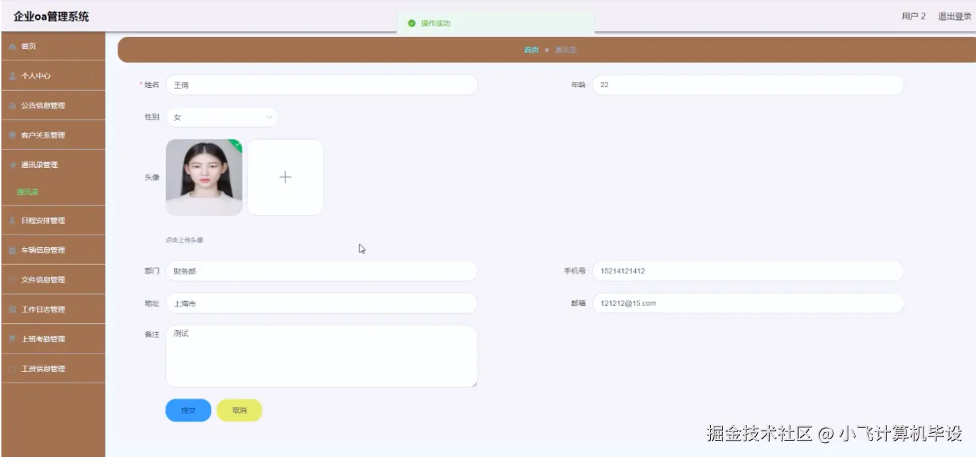The height and width of the screenshot is (457, 976).
Task: Click the 客户关系管理 sidebar icon
Action: coord(12,135)
